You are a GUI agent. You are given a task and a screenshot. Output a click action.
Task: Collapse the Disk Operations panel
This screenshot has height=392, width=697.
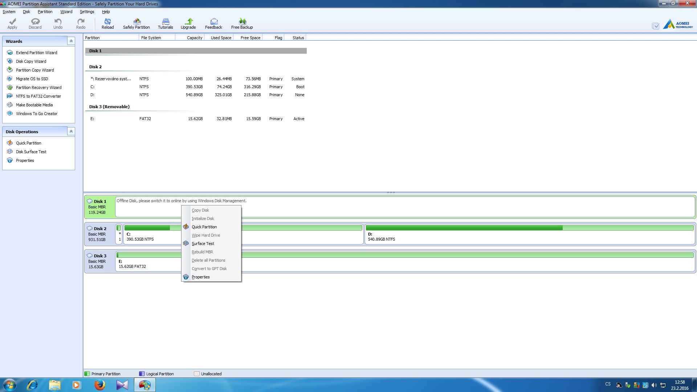click(x=71, y=131)
